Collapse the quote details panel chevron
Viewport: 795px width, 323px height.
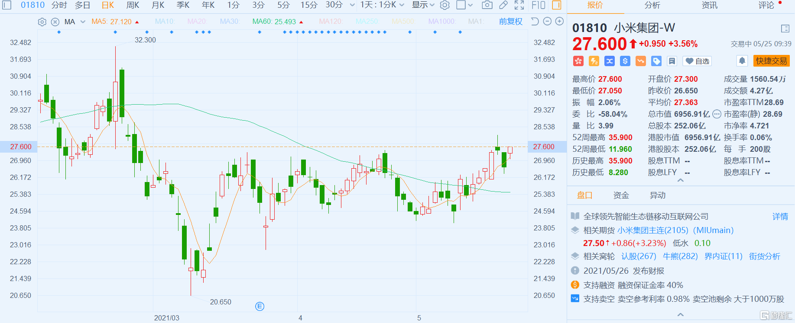point(681,180)
